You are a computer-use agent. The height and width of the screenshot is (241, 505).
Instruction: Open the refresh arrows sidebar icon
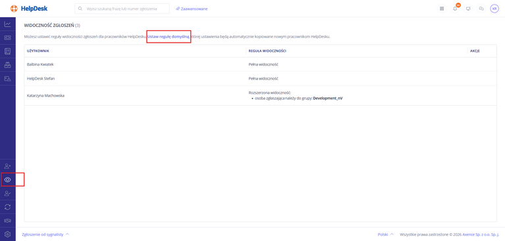pyautogui.click(x=7, y=207)
